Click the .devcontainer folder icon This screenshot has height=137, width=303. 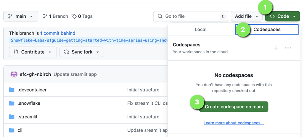pyautogui.click(x=12, y=90)
